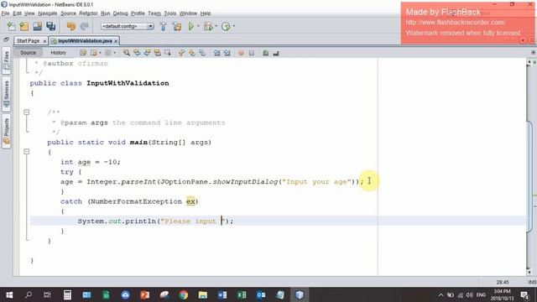Close the InputWithValidation.java tab
Viewport: 537px width, 302px height.
pyautogui.click(x=116, y=41)
